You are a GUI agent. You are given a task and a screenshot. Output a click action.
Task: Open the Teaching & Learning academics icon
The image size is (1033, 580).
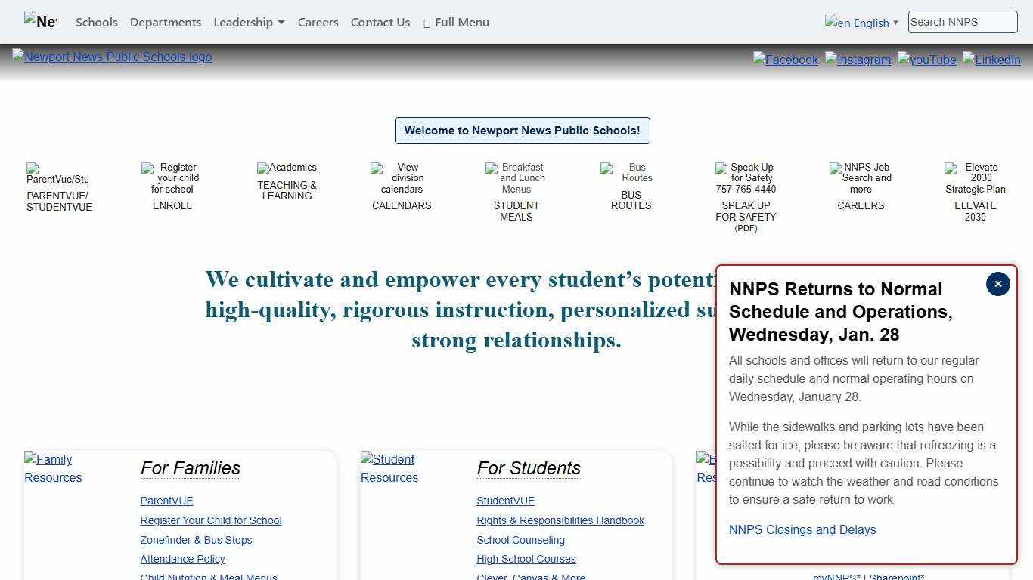pos(287,168)
